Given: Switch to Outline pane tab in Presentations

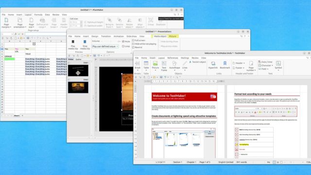Looking at the screenshot, I should (x=79, y=59).
